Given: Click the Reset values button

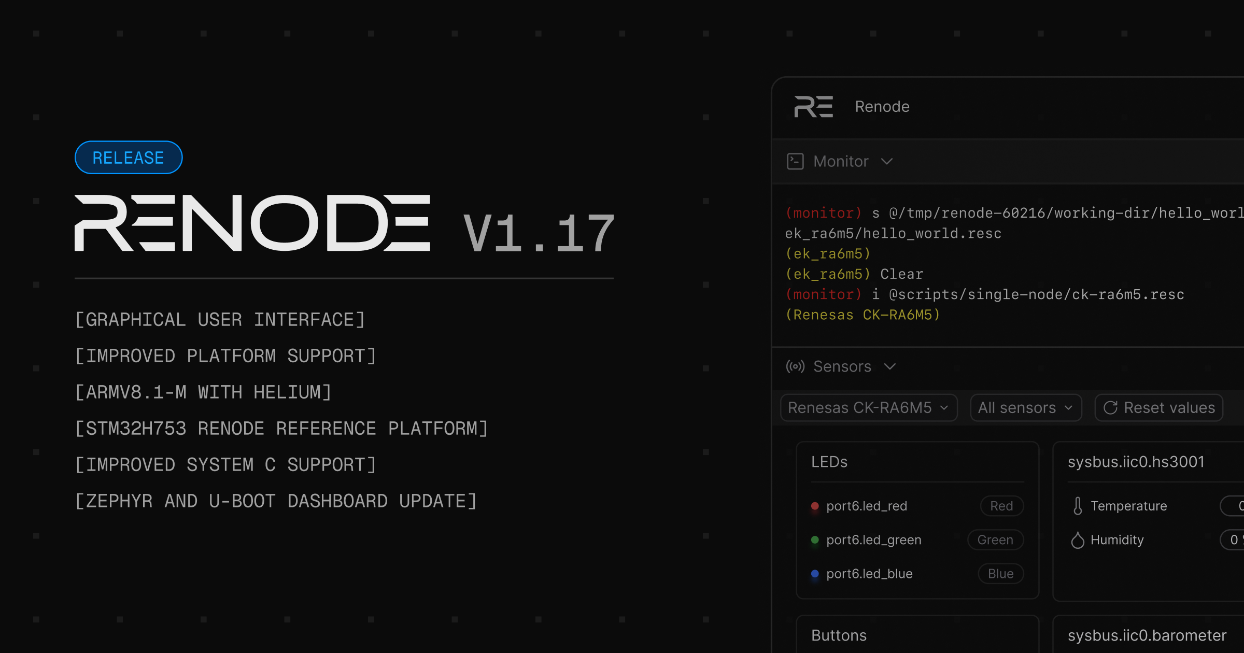Looking at the screenshot, I should [x=1159, y=408].
